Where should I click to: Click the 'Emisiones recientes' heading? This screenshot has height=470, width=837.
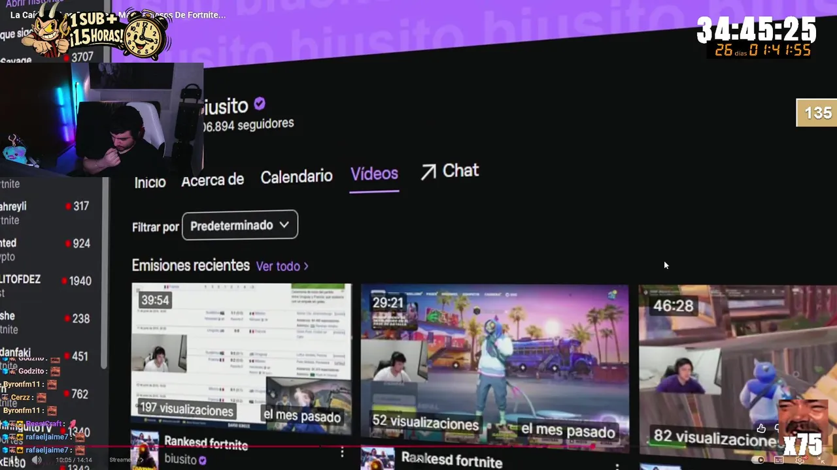click(190, 266)
